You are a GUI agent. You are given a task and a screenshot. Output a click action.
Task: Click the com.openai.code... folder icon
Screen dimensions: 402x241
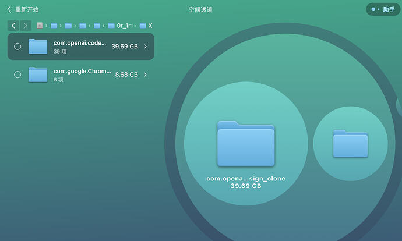[38, 47]
